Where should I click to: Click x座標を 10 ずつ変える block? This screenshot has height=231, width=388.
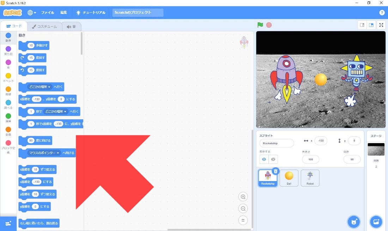(38, 169)
